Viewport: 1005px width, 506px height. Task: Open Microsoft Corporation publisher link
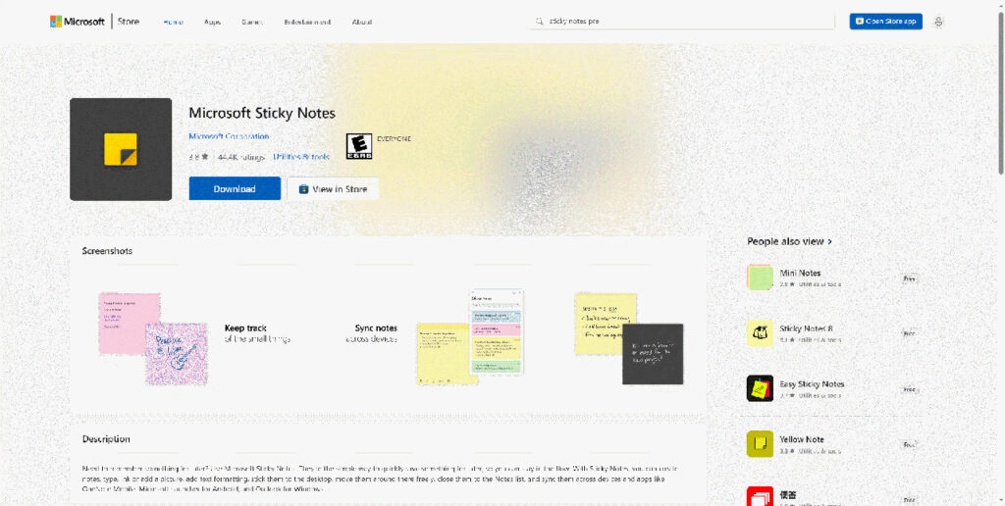point(229,136)
